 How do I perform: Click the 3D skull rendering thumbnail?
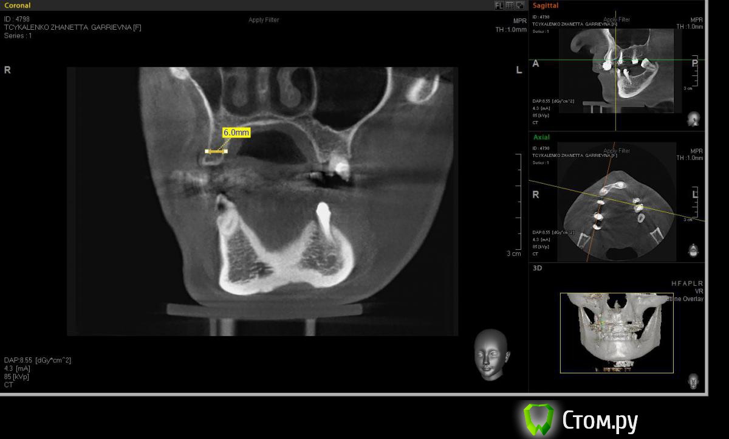616,333
